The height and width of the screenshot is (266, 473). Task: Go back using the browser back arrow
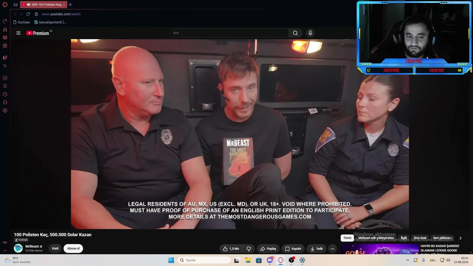[15, 14]
